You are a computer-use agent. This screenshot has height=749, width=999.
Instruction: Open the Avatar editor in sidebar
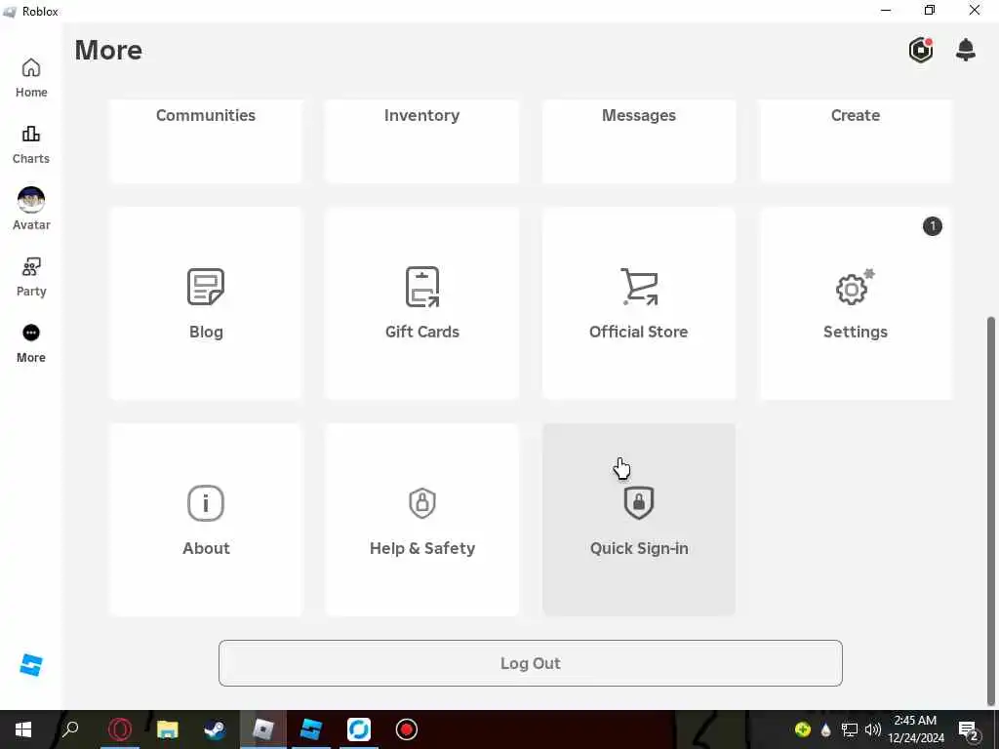(x=30, y=209)
